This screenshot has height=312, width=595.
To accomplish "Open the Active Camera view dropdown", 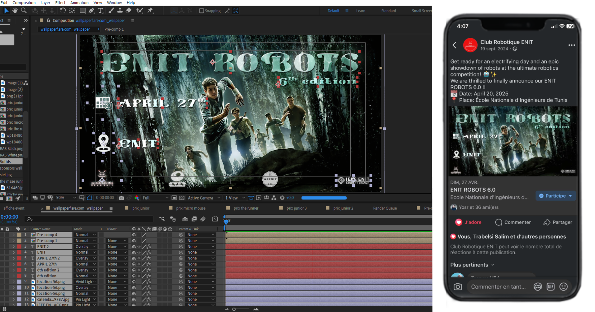I will point(204,198).
